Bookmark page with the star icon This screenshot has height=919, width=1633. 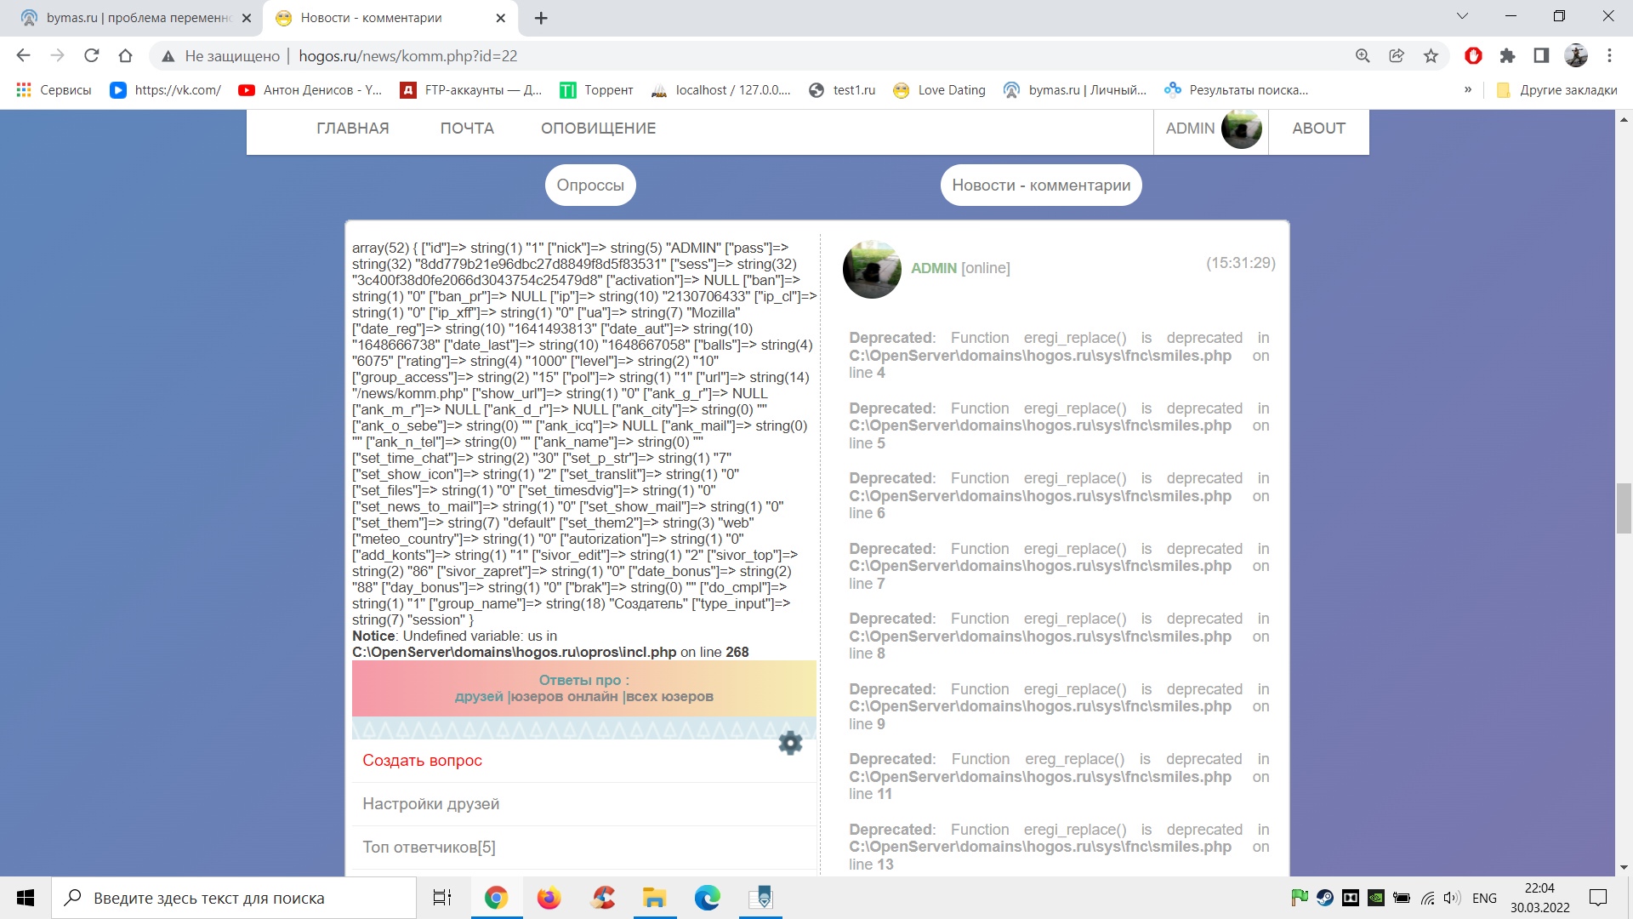pos(1431,56)
